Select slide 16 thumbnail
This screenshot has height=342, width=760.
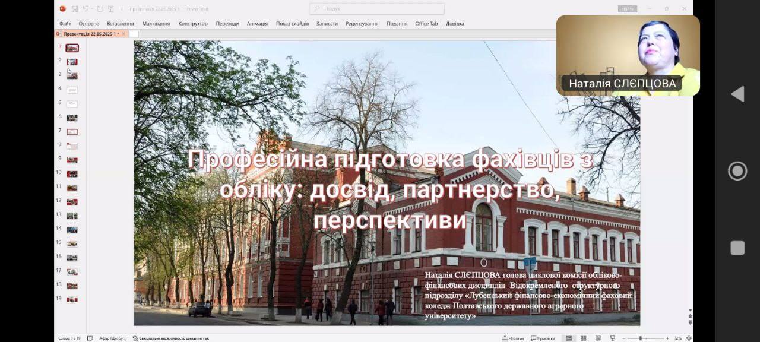point(72,258)
